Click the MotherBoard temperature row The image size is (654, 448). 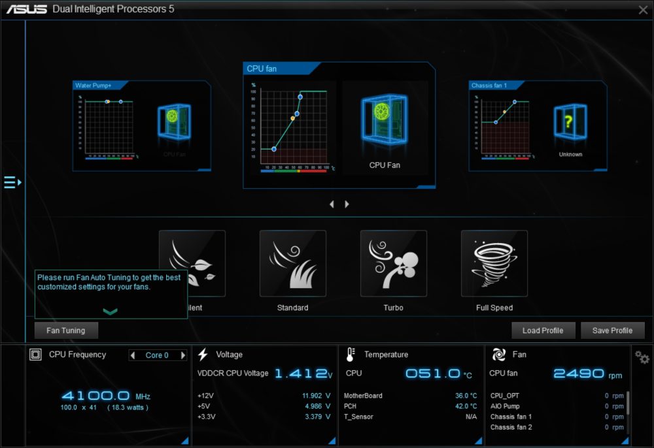click(x=410, y=396)
